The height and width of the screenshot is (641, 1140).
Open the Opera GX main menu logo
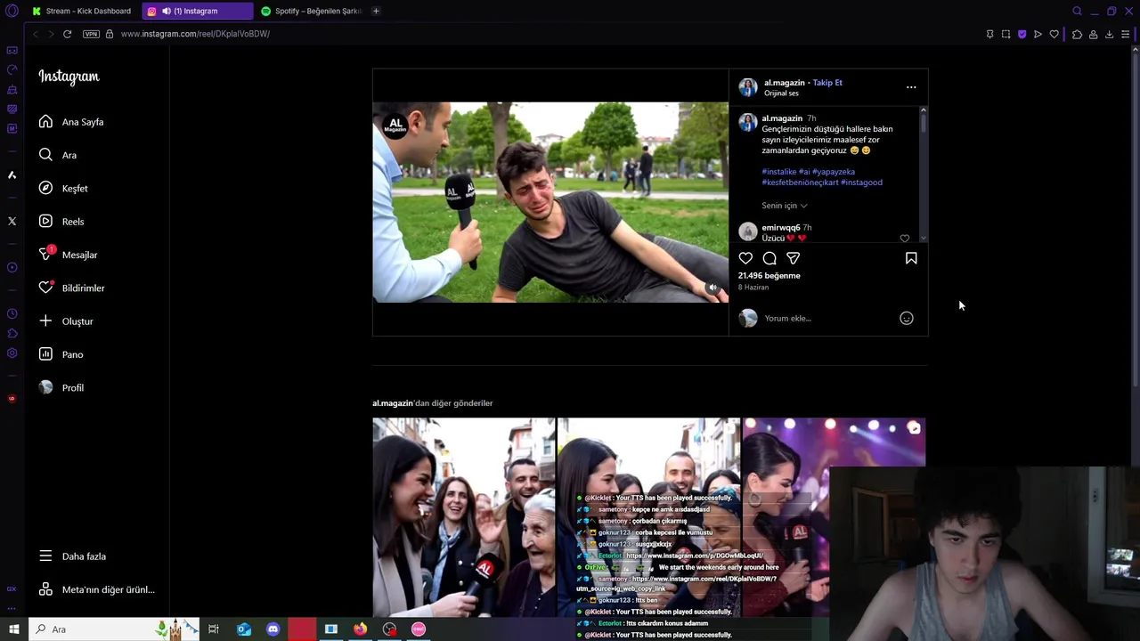[12, 12]
